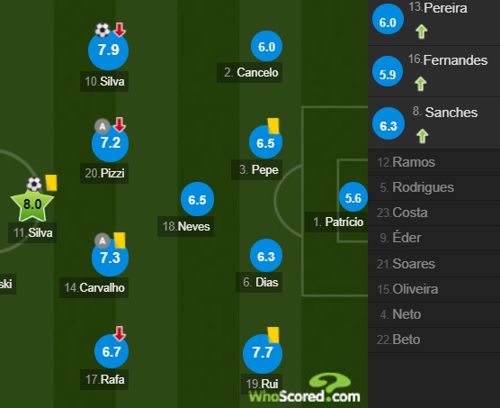Open the 6. Dias player label

click(x=261, y=282)
